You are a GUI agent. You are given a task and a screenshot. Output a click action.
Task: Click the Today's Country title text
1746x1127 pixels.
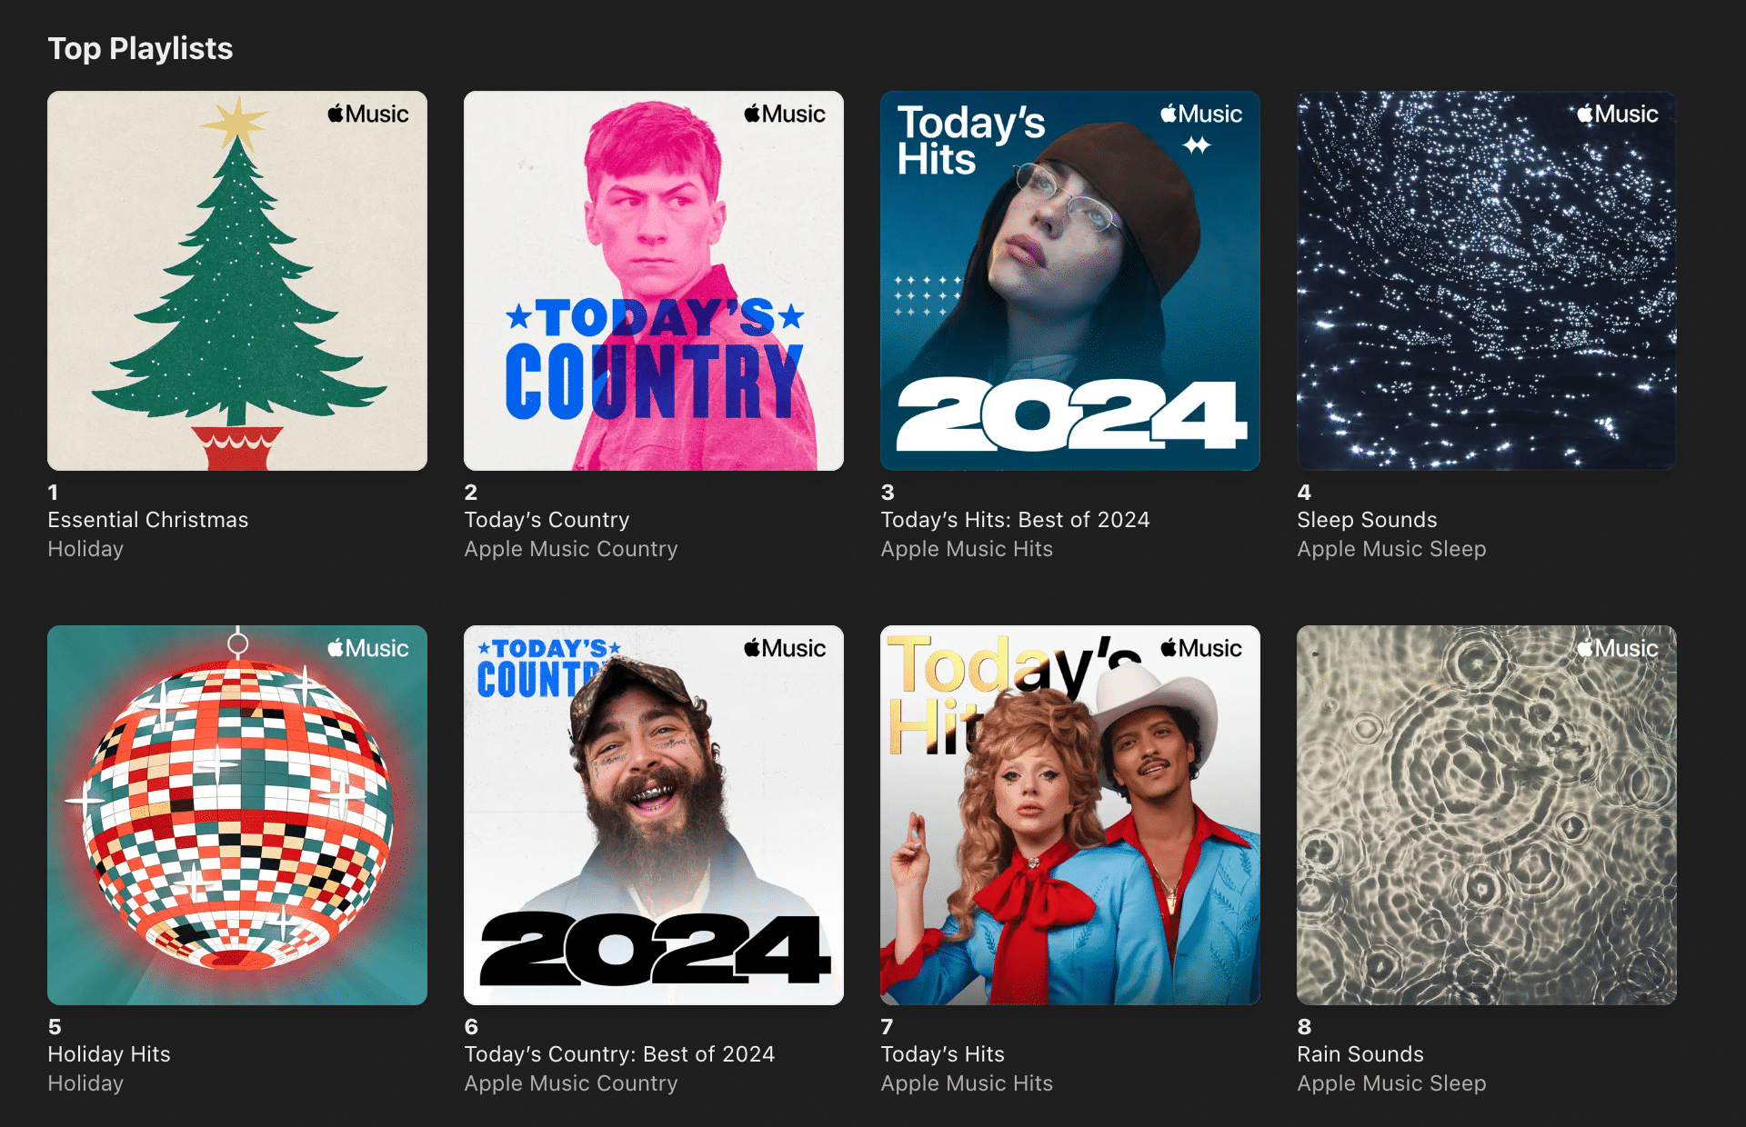click(547, 520)
